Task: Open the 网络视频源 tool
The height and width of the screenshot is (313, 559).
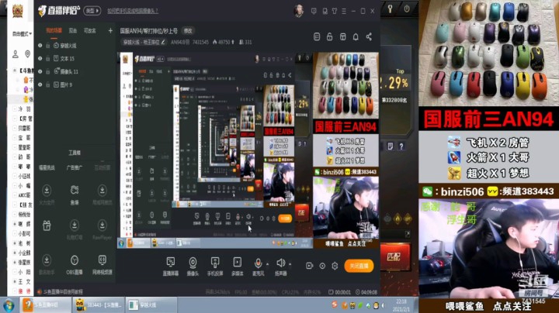Action: click(x=102, y=265)
